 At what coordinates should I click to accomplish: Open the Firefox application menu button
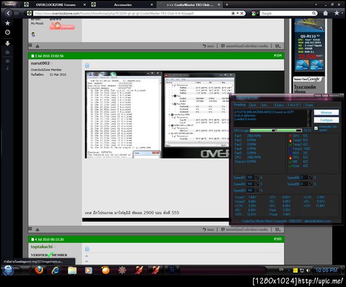[10, 4]
